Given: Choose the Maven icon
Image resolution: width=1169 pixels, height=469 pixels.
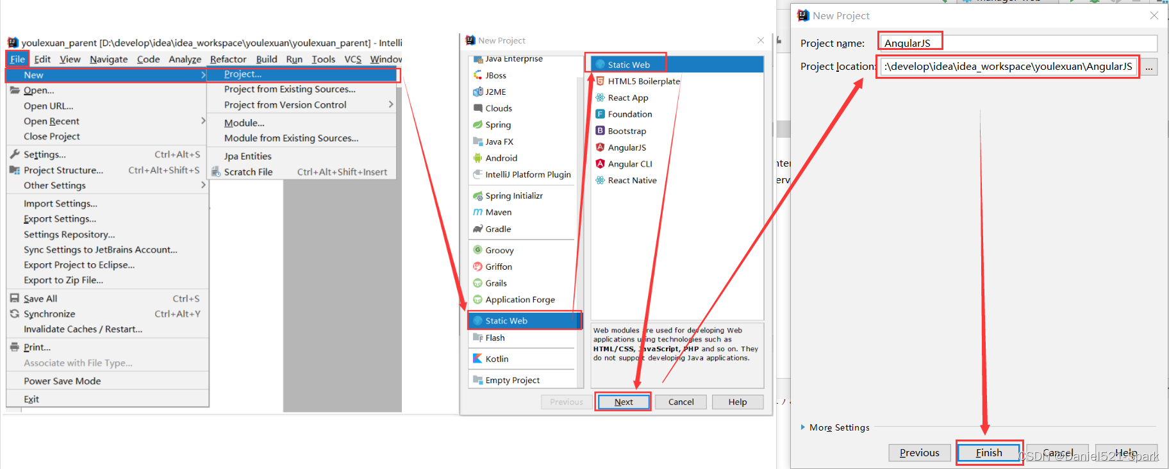Looking at the screenshot, I should [x=477, y=212].
